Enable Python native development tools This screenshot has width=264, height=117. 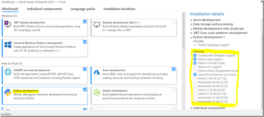(195, 71)
